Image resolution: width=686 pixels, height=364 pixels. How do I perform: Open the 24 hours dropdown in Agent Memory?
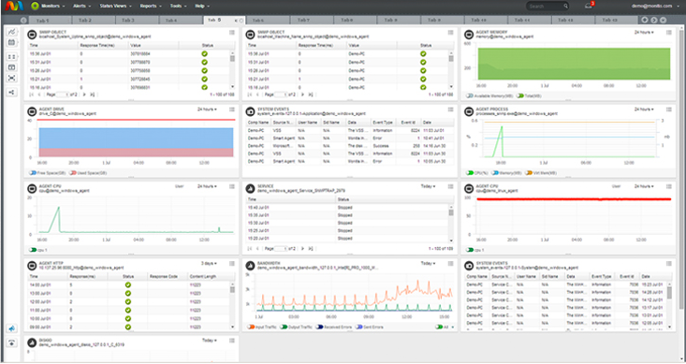click(644, 33)
